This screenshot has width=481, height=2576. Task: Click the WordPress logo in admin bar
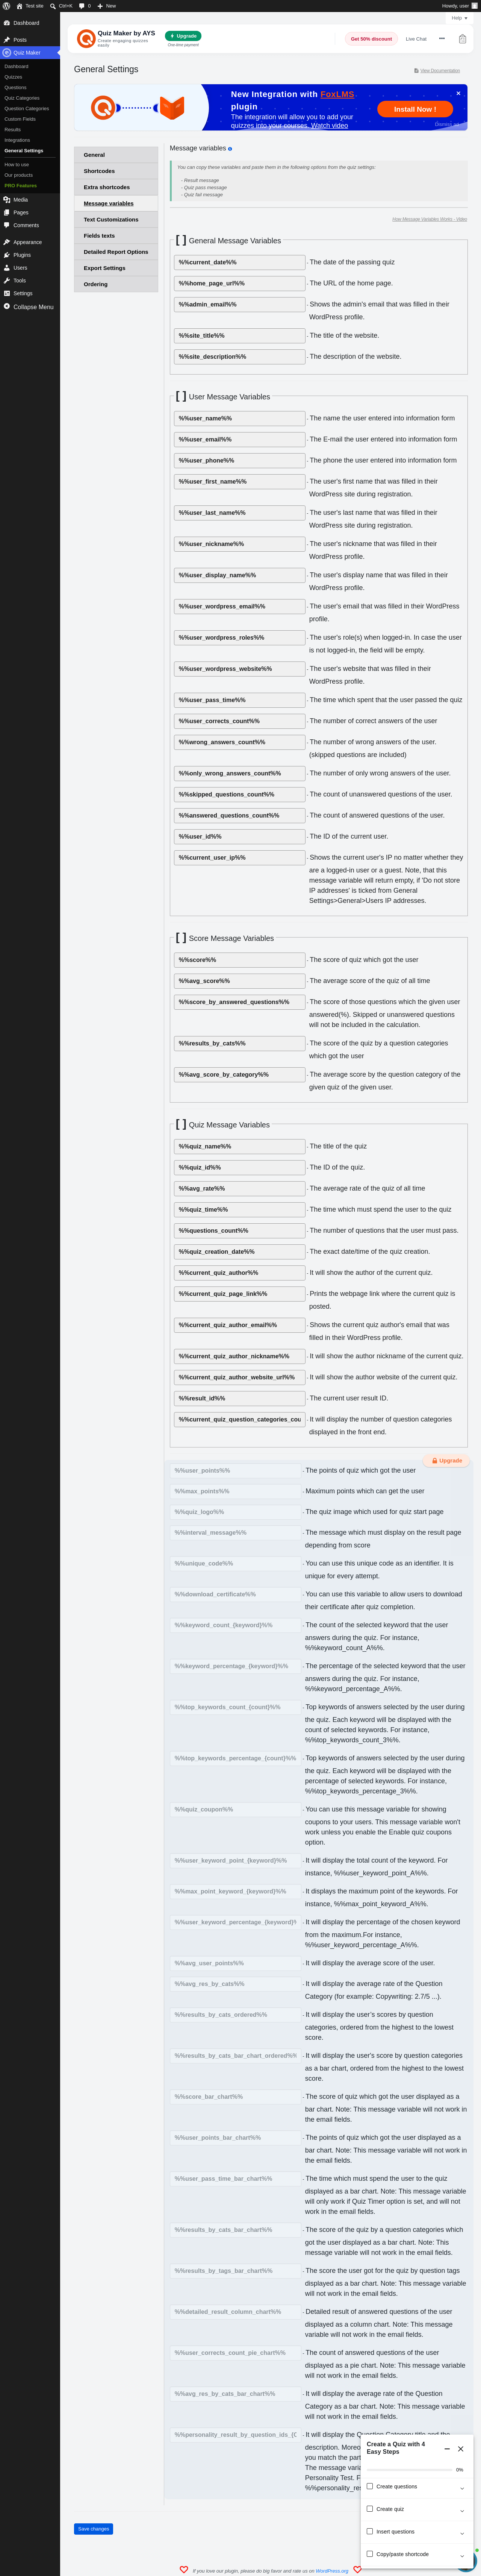tap(6, 6)
